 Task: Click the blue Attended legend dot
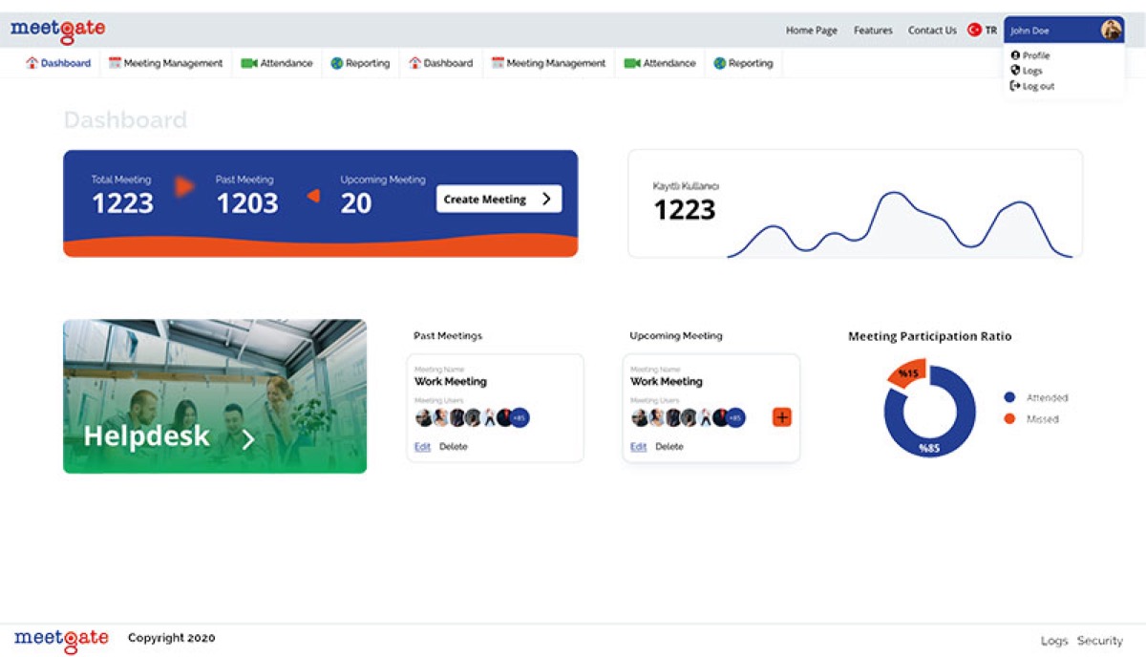[1009, 397]
